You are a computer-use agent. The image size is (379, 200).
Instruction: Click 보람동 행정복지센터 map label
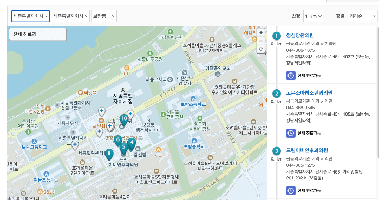click(148, 128)
